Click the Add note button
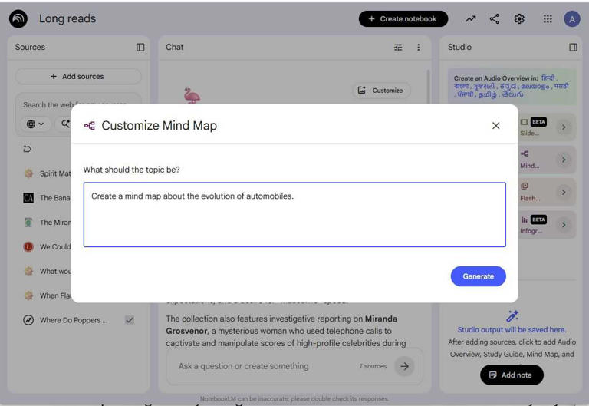 click(x=512, y=375)
